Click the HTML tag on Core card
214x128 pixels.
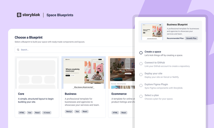(22, 113)
